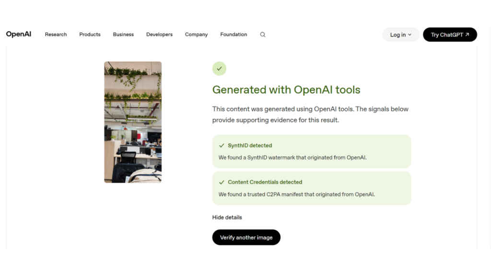Open the Business menu
This screenshot has height=276, width=491.
(x=123, y=34)
